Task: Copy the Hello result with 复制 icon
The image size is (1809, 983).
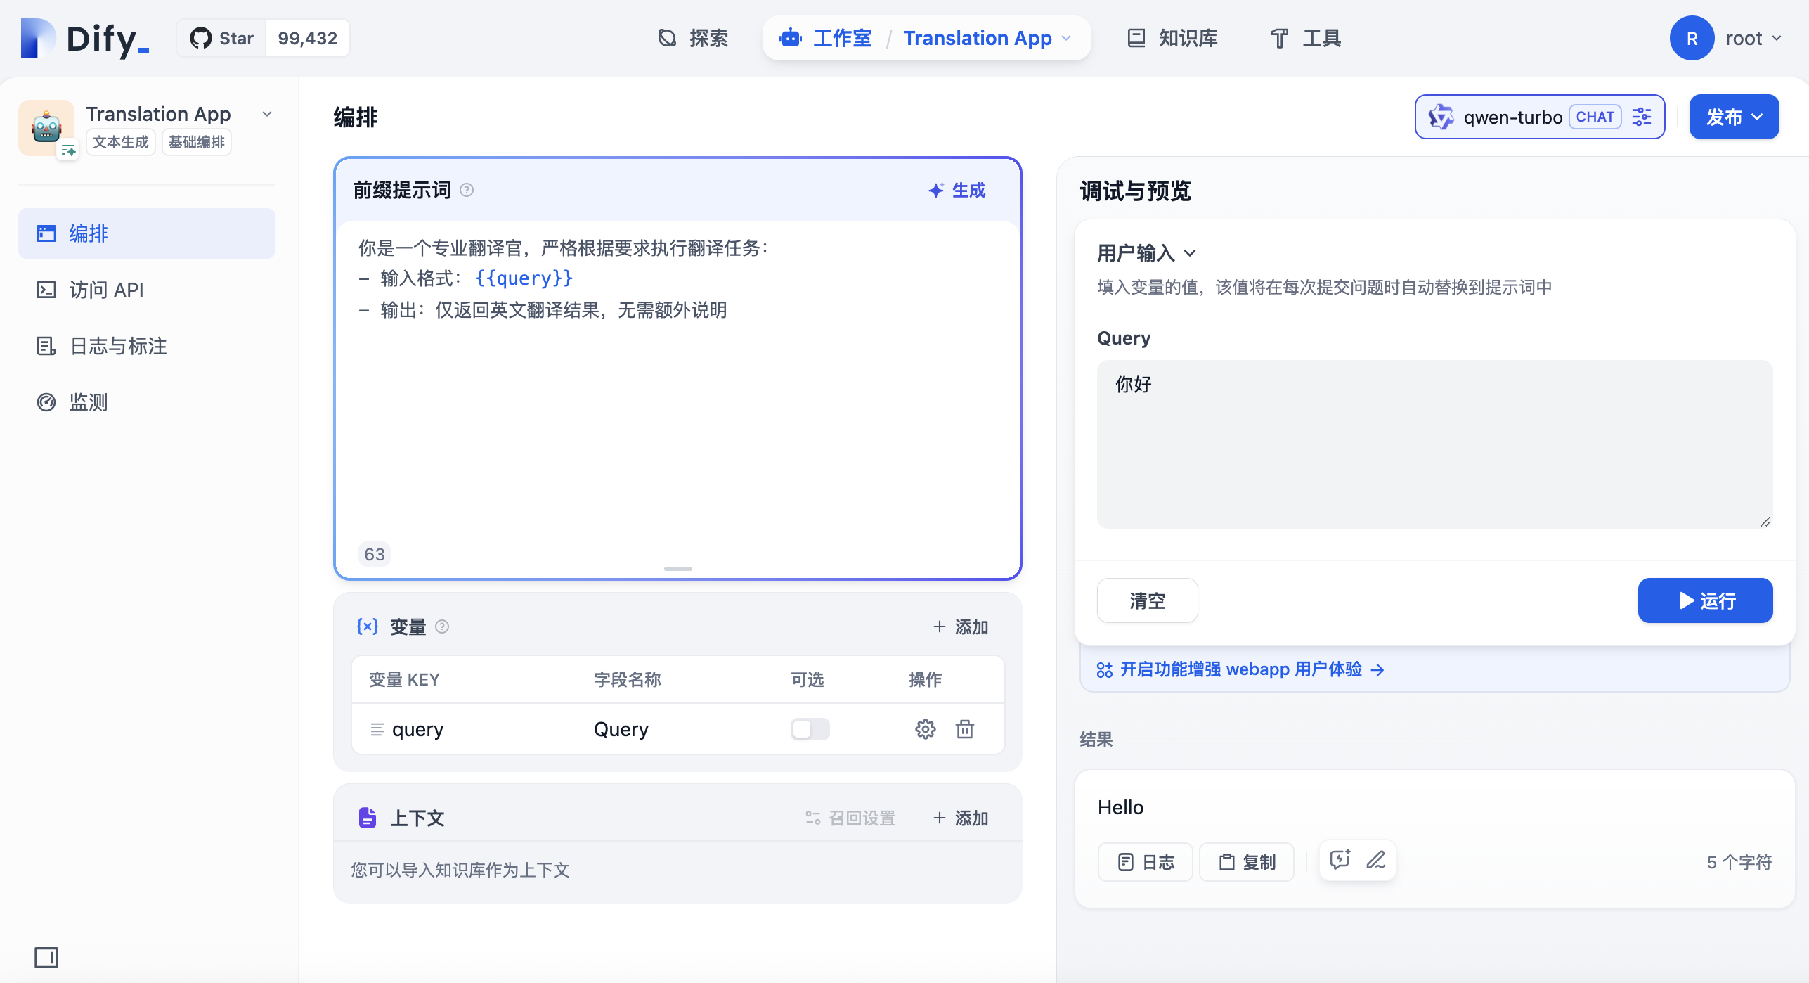Action: 1246,861
